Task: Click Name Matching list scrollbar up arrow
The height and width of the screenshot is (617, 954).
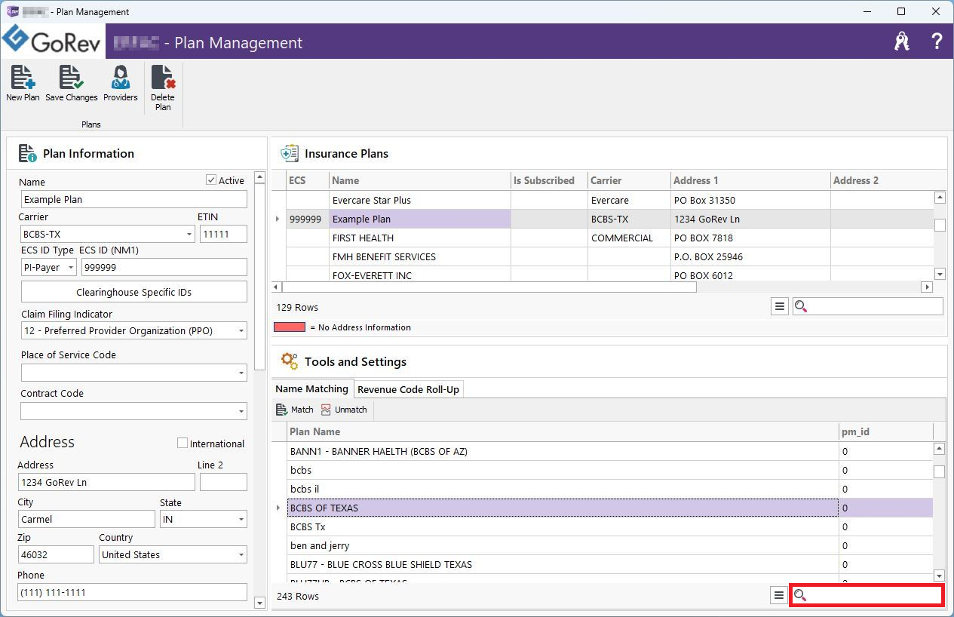Action: [939, 449]
